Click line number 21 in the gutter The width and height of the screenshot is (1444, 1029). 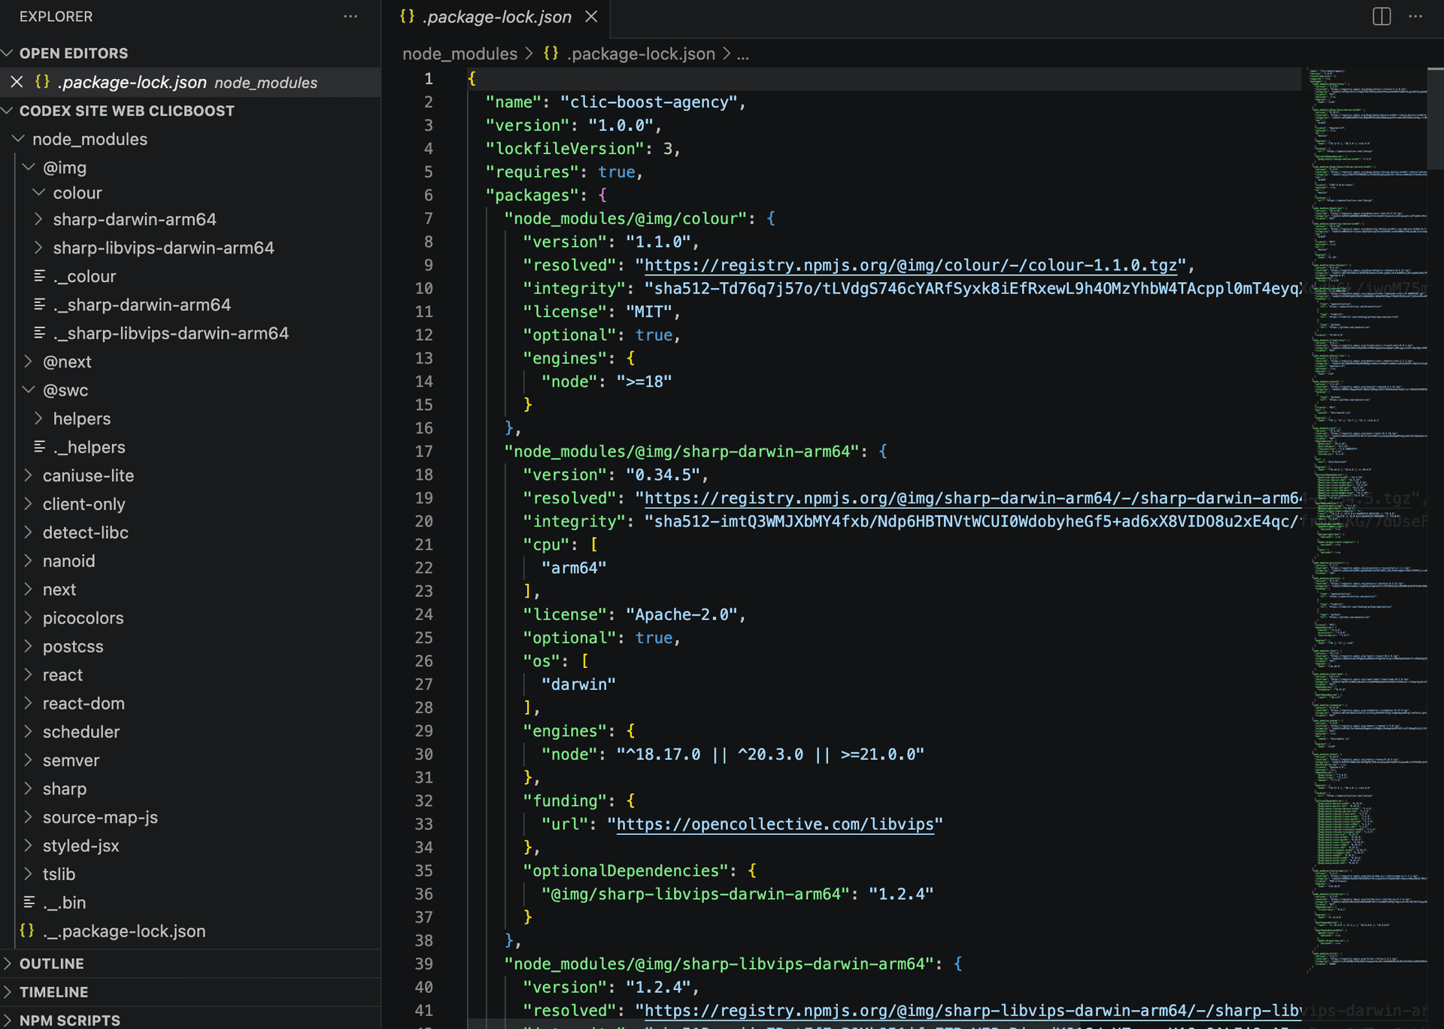coord(424,545)
